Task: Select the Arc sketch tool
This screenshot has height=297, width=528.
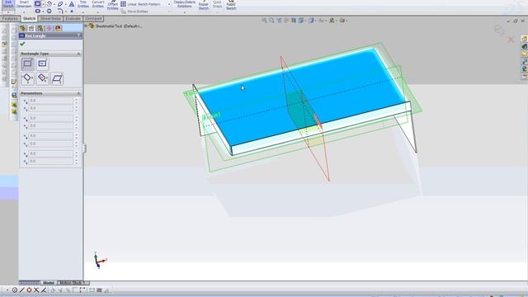Action: point(49,3)
